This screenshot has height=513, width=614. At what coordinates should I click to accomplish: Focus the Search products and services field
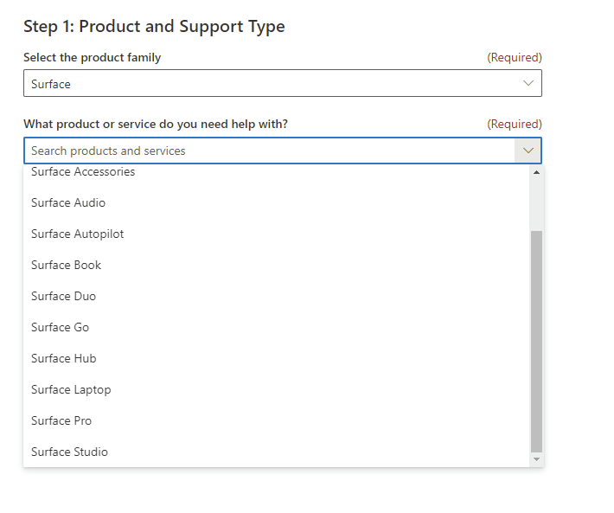(269, 151)
